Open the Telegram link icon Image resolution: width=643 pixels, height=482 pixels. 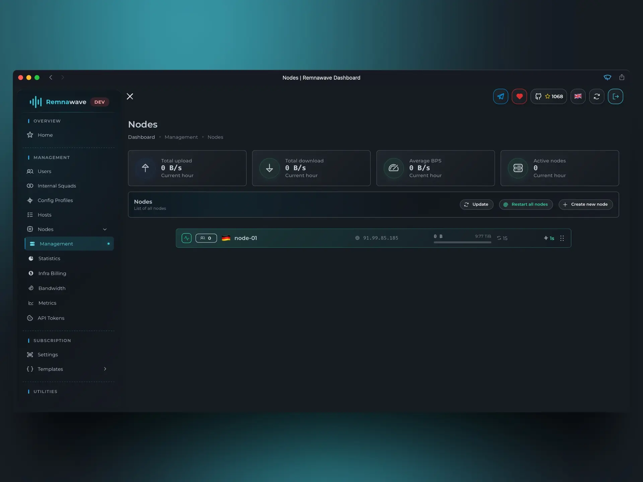coord(500,96)
